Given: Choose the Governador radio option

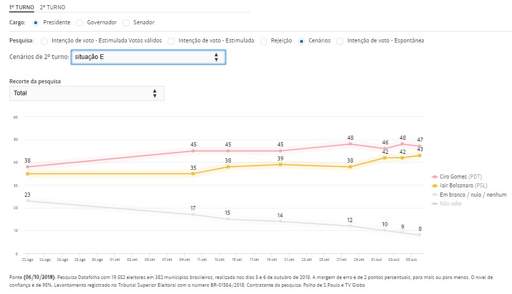Looking at the screenshot, I should coord(80,23).
